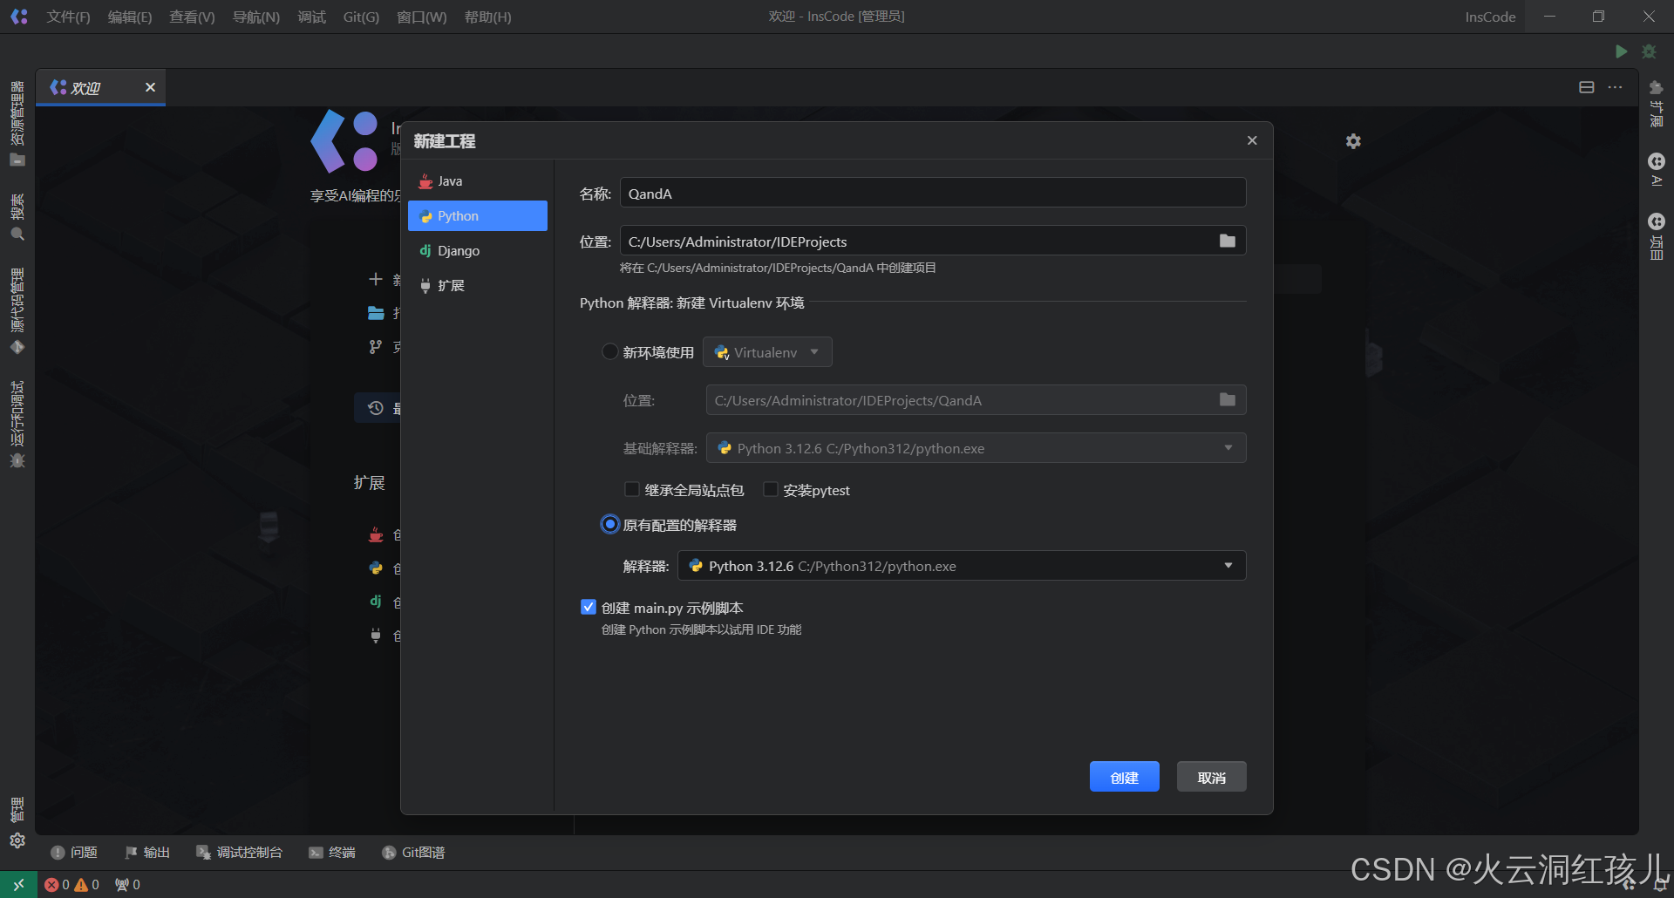The height and width of the screenshot is (898, 1674).
Task: Select Python project type
Action: pyautogui.click(x=478, y=215)
